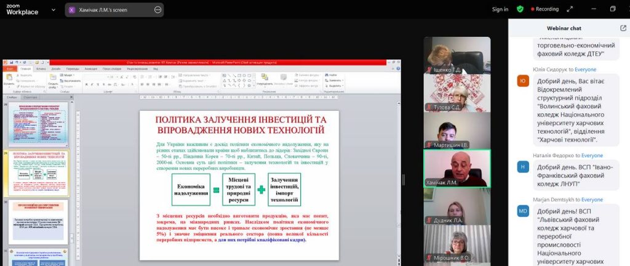Click the PowerPoint Help question mark icon

397,68
